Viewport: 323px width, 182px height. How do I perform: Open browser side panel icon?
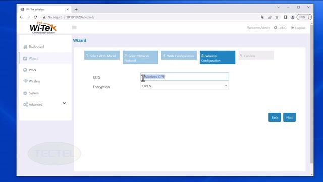286,17
